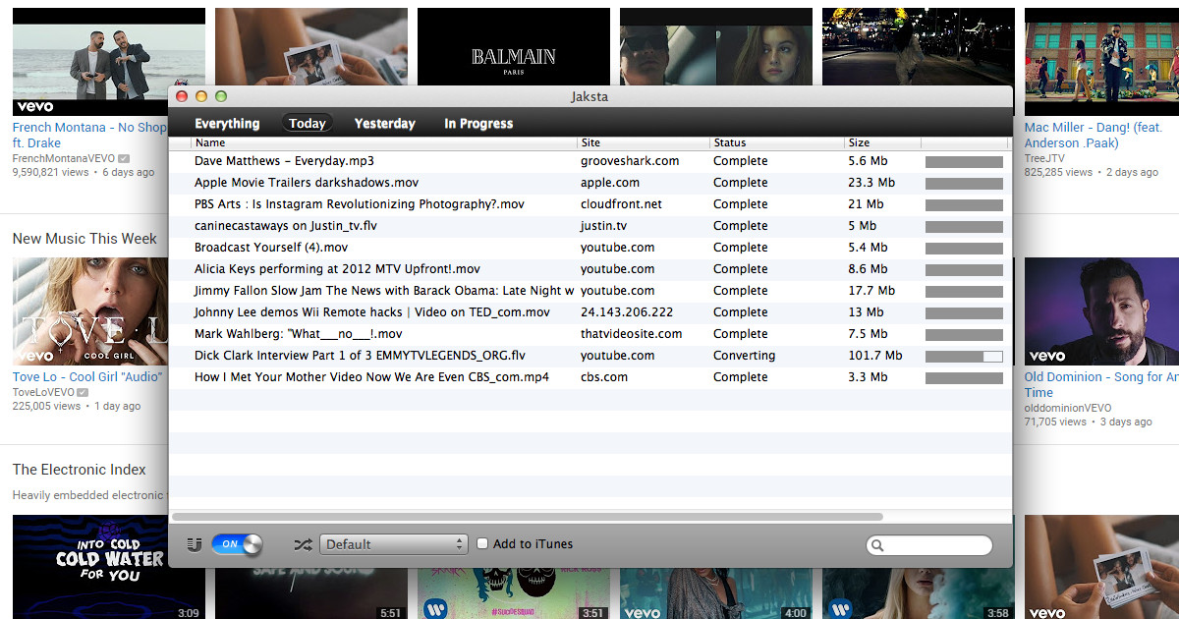This screenshot has height=619, width=1179.
Task: Select Dick Clark Interview Part 1 of 3 row
Action: click(x=589, y=356)
